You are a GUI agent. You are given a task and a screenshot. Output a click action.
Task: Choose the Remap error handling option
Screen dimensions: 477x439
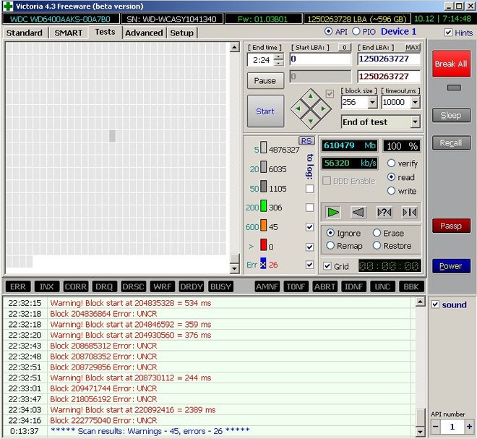[x=330, y=246]
